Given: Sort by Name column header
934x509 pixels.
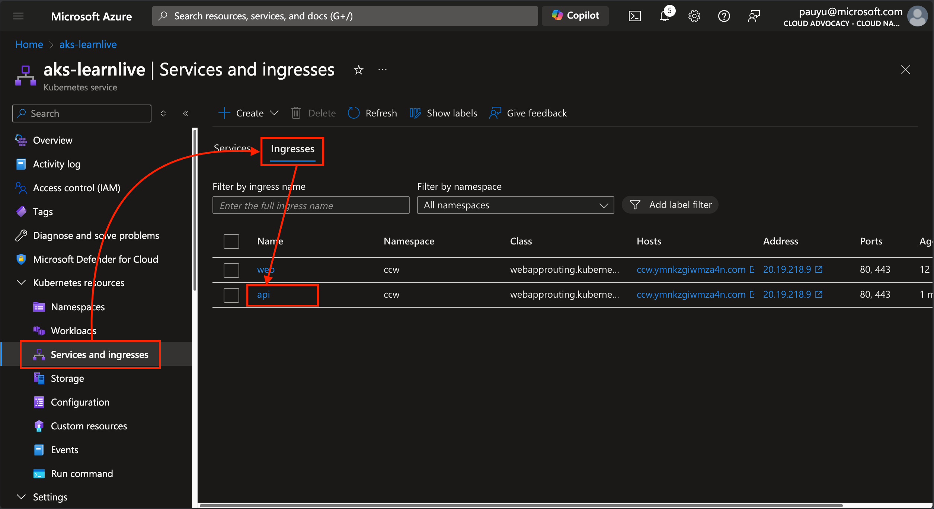Looking at the screenshot, I should (x=270, y=241).
